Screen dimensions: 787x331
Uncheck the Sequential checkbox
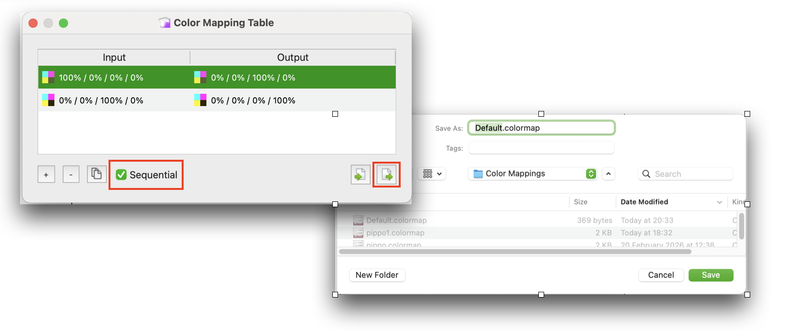coord(121,175)
